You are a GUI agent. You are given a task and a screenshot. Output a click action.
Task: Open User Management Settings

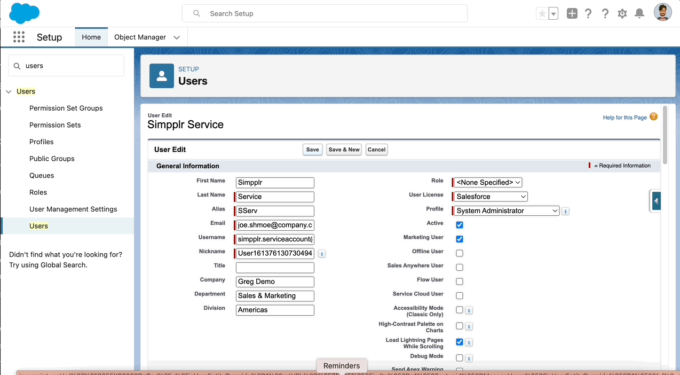tap(73, 209)
